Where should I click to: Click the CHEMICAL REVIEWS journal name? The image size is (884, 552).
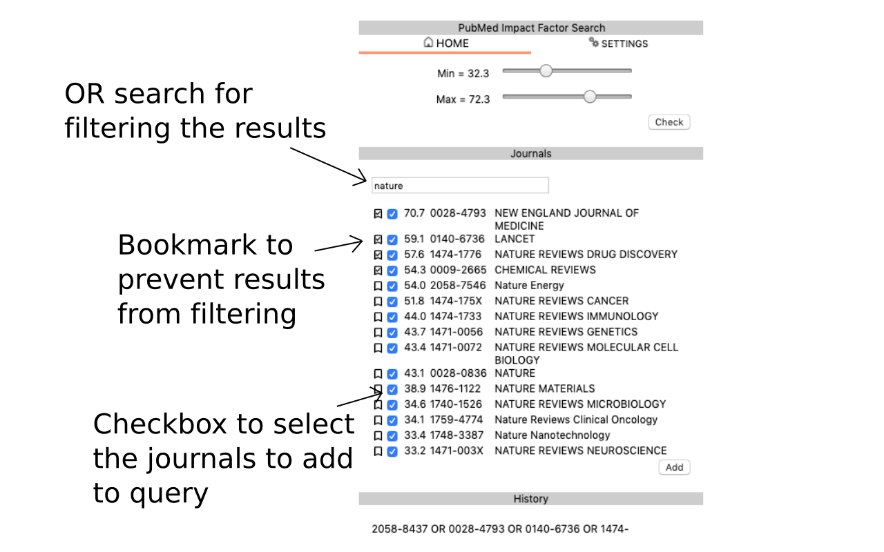[545, 270]
